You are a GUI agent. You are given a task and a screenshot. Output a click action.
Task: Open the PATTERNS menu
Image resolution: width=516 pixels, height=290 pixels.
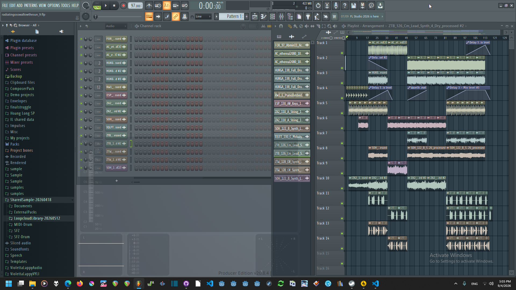pyautogui.click(x=31, y=5)
